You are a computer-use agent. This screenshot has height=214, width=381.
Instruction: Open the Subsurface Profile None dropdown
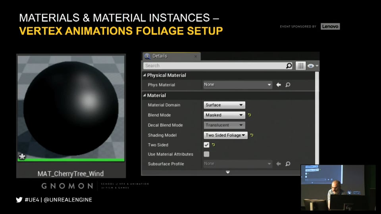[x=238, y=164]
